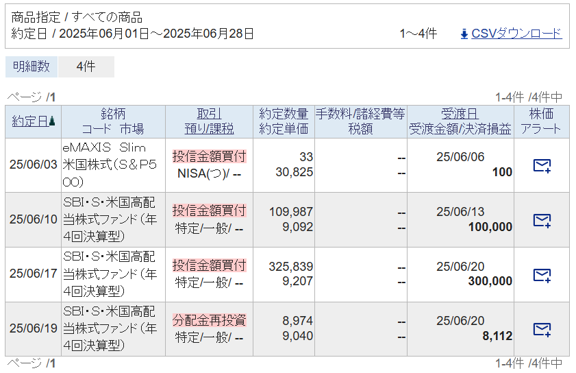This screenshot has height=373, width=576.
Task: Select 投信金額買付 label in 25/06/10 row
Action: coord(210,210)
